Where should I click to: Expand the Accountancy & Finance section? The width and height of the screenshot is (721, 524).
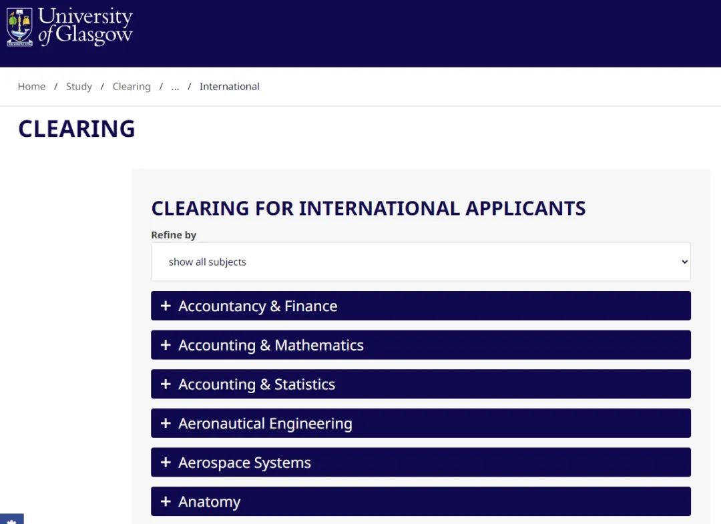[421, 306]
